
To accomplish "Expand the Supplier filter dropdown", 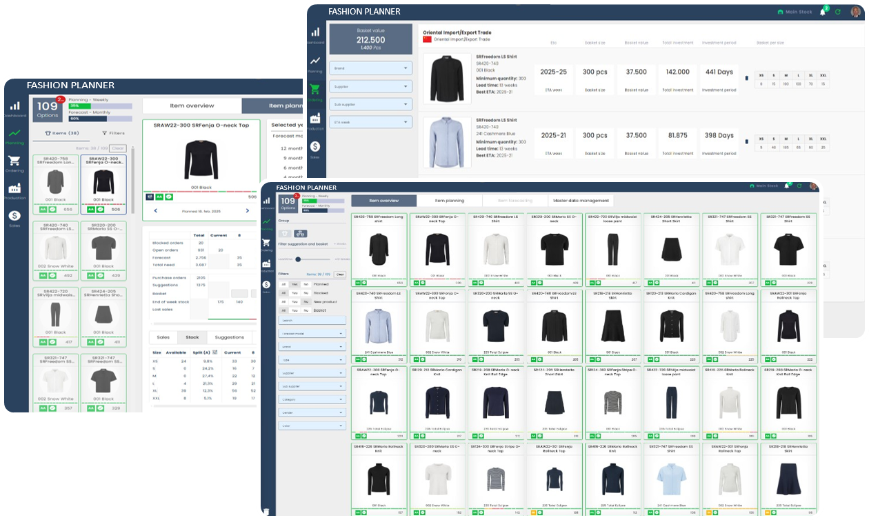I will pos(312,373).
